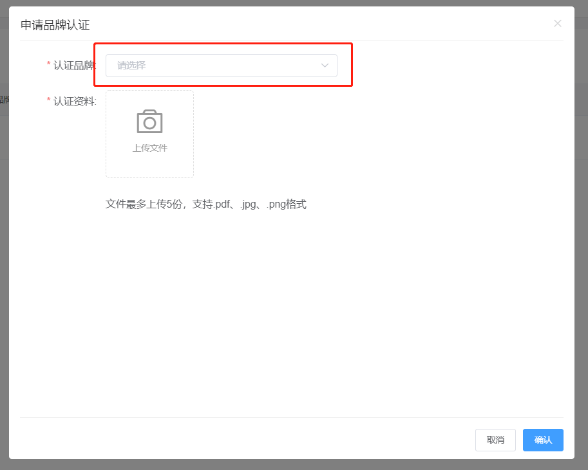This screenshot has width=588, height=470.
Task: Click the camera upload icon
Action: pos(149,121)
